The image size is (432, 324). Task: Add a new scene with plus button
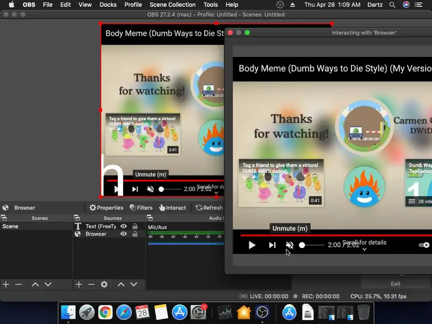[6, 284]
